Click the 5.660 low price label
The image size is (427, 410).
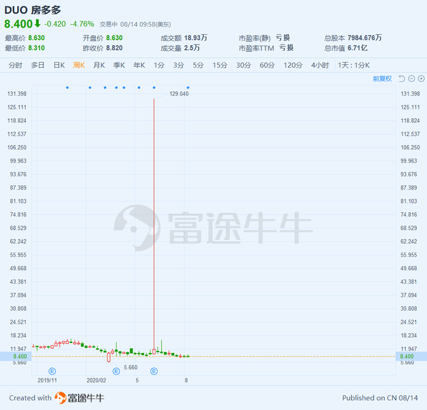[131, 367]
